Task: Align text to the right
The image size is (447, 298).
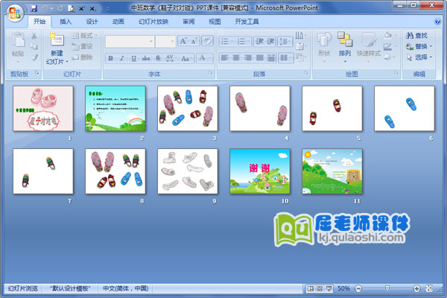Action: (248, 58)
